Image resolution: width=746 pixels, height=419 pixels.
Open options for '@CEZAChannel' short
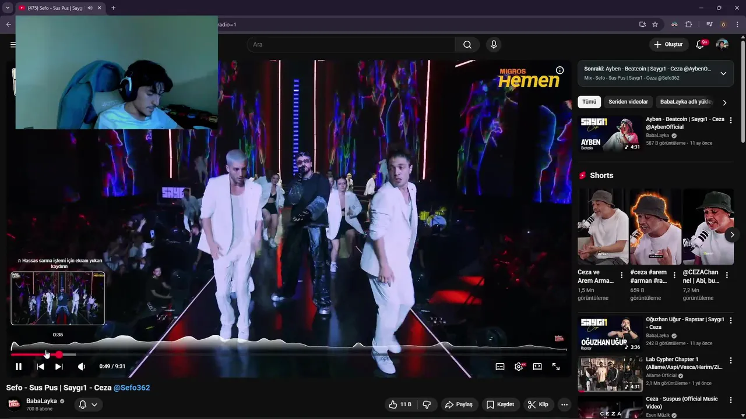[727, 275]
